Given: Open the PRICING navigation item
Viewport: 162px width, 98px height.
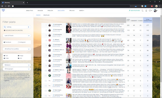Looking at the screenshot, I should (72, 10).
